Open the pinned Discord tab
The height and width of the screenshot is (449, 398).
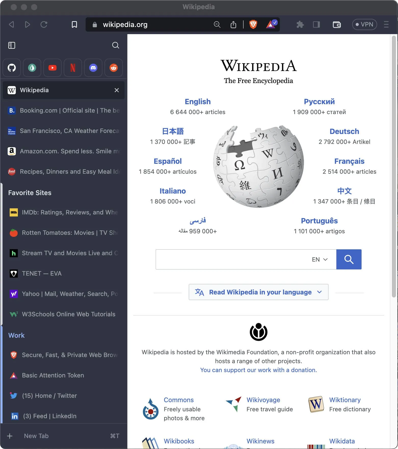tap(93, 68)
